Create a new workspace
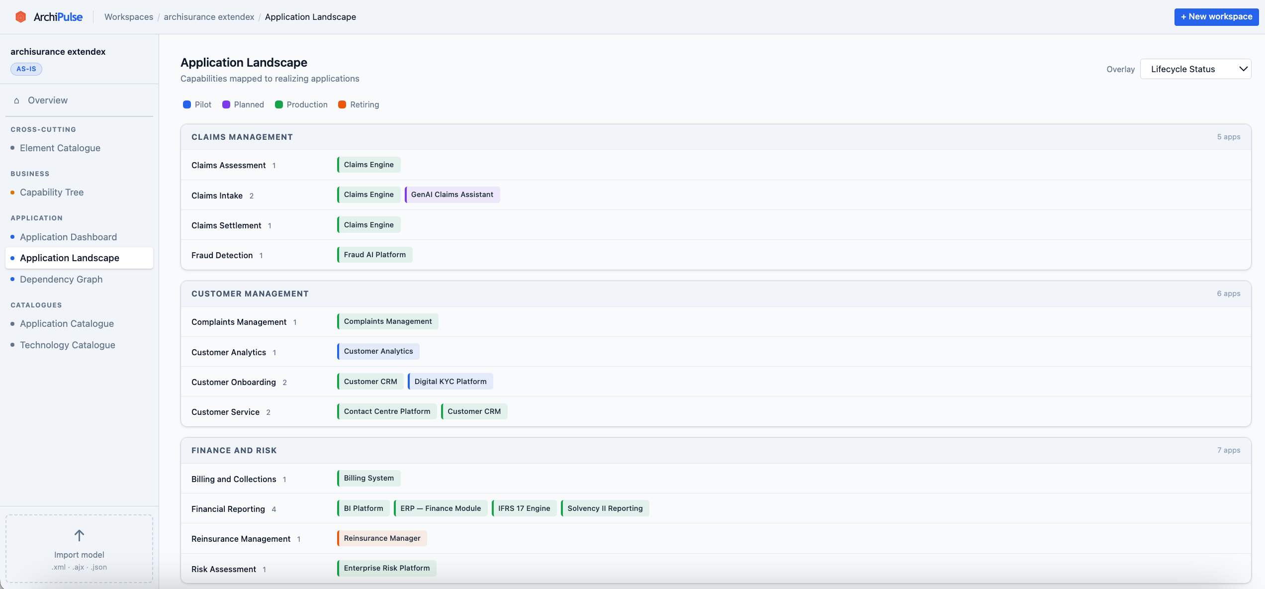The image size is (1265, 589). (1216, 16)
